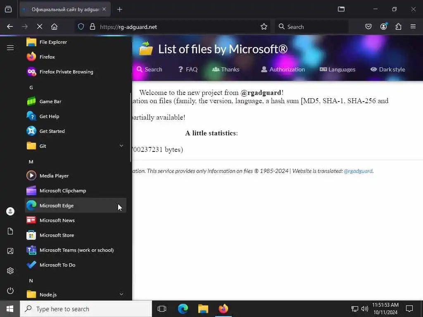Open Documents from Start sidebar

click(10, 231)
